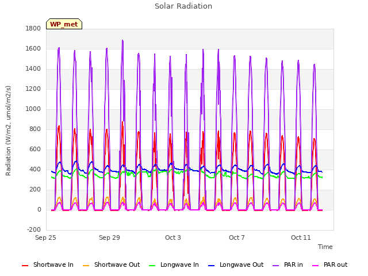Toggle the PAR in legend label
This screenshot has height=276, width=368.
[x=293, y=264]
